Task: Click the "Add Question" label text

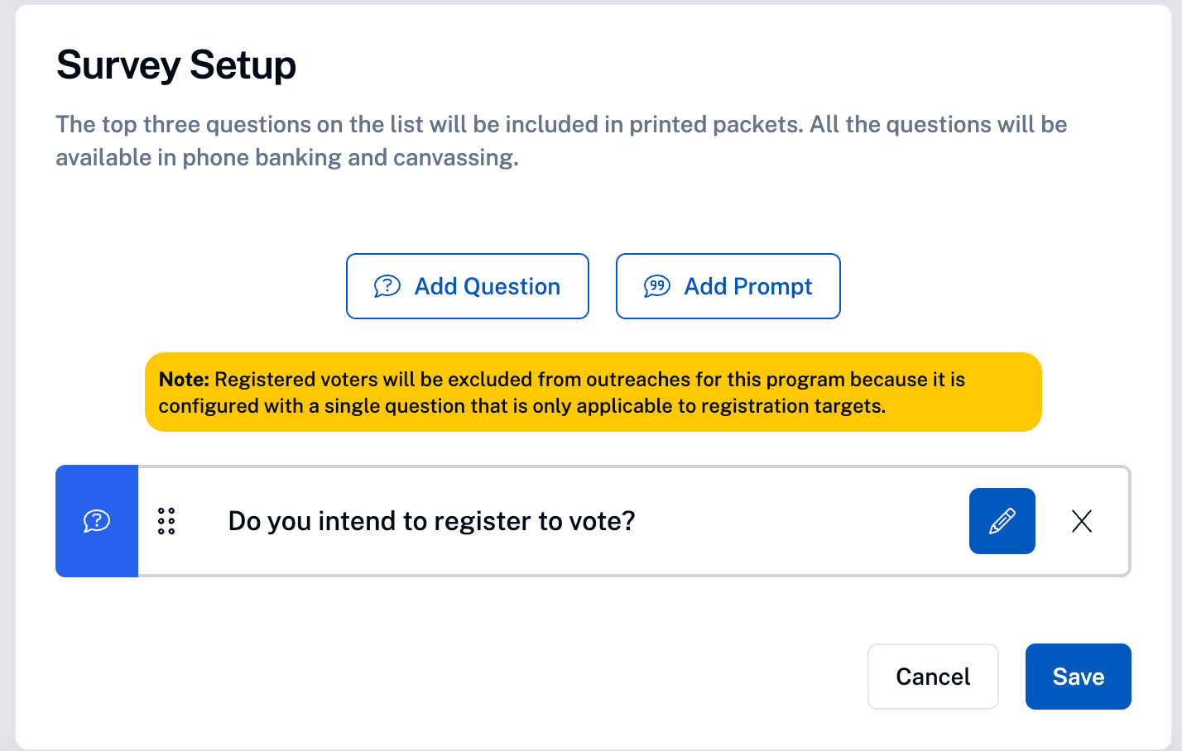Action: coord(488,286)
